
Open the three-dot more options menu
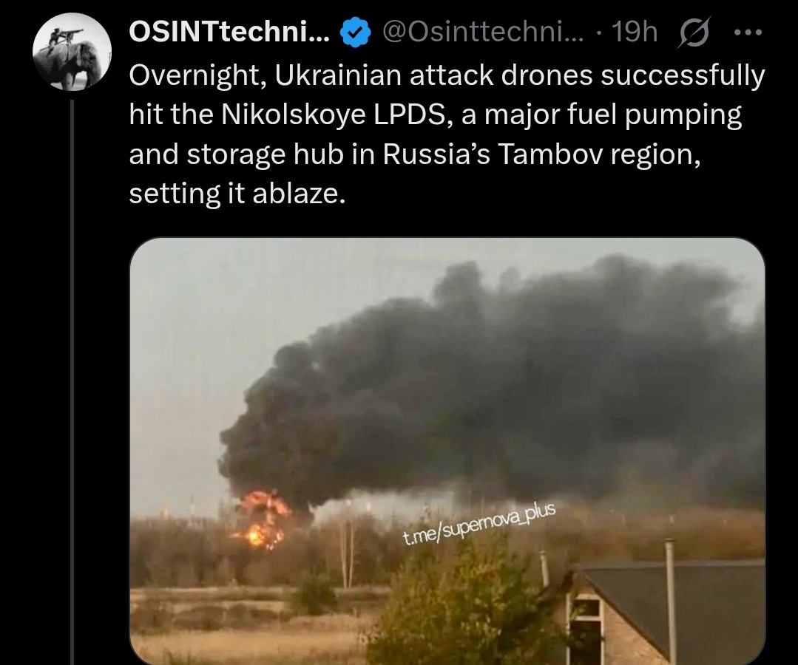[748, 33]
